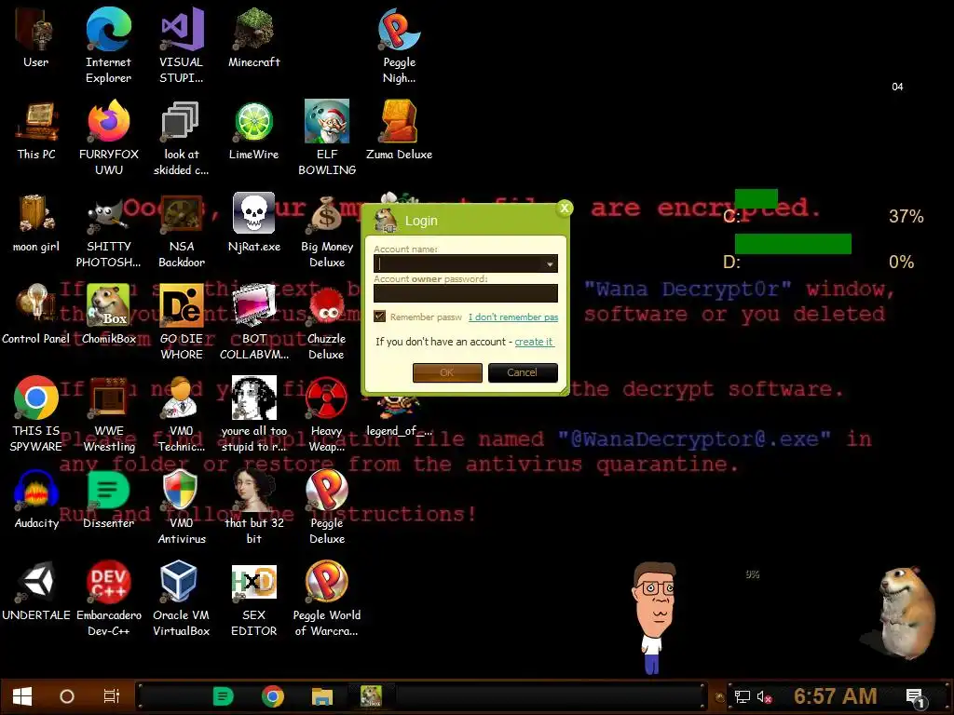Switch to Dissenter in the taskbar

tap(224, 696)
